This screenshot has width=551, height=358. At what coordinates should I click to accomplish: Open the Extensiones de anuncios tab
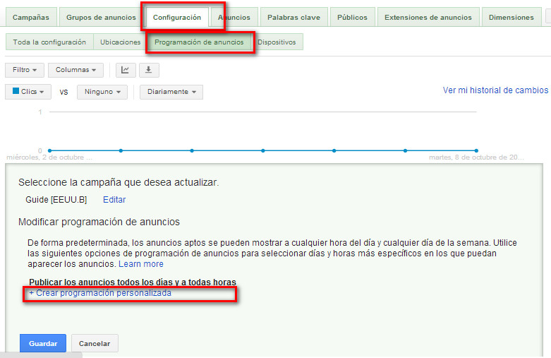[429, 18]
